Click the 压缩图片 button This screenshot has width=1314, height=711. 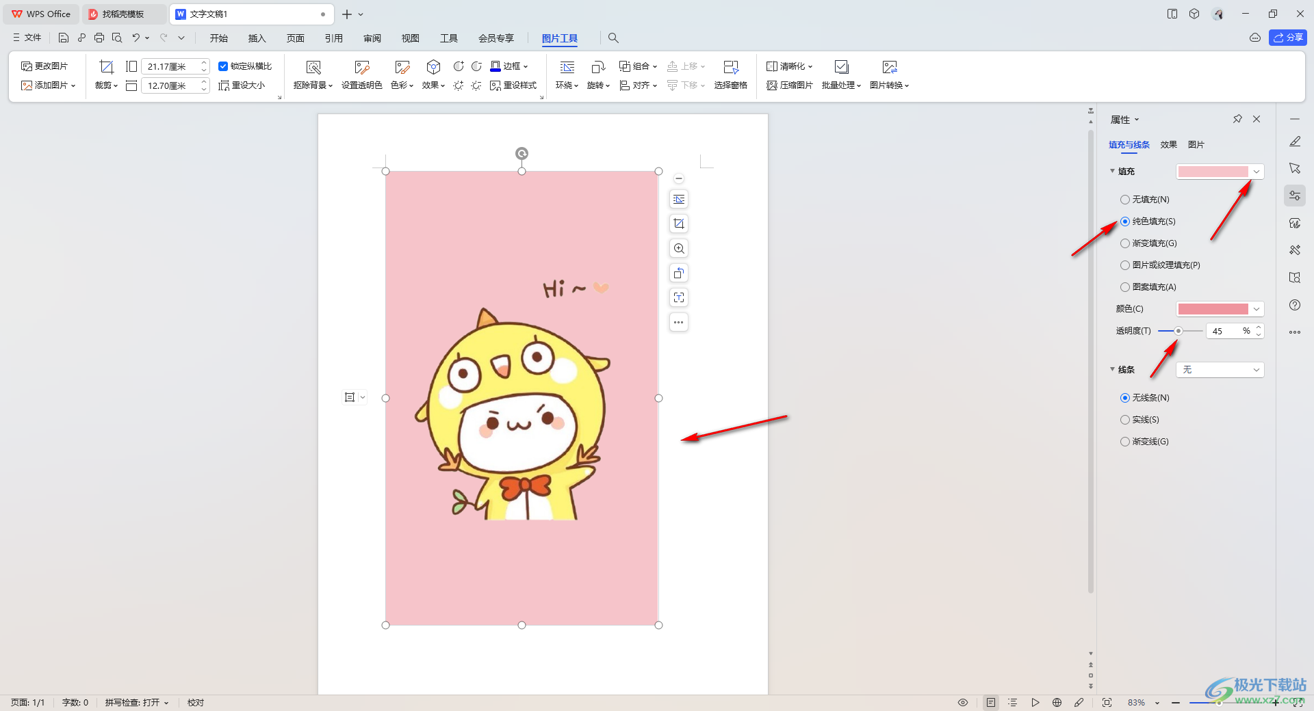coord(790,85)
